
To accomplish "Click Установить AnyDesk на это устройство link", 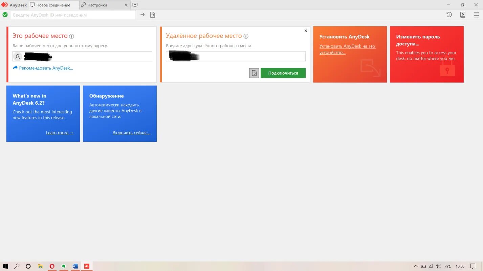I will [348, 49].
